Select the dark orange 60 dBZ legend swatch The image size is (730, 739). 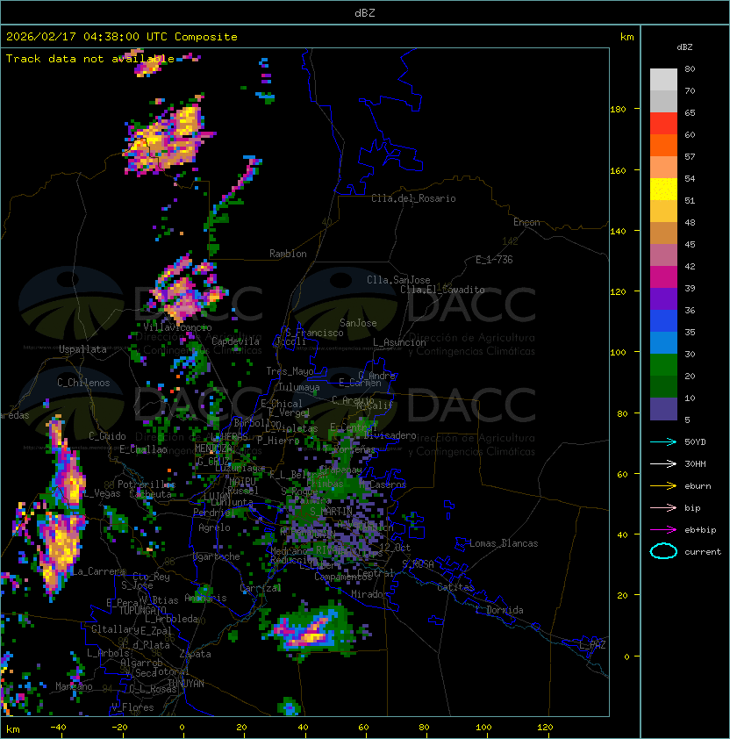click(x=663, y=145)
